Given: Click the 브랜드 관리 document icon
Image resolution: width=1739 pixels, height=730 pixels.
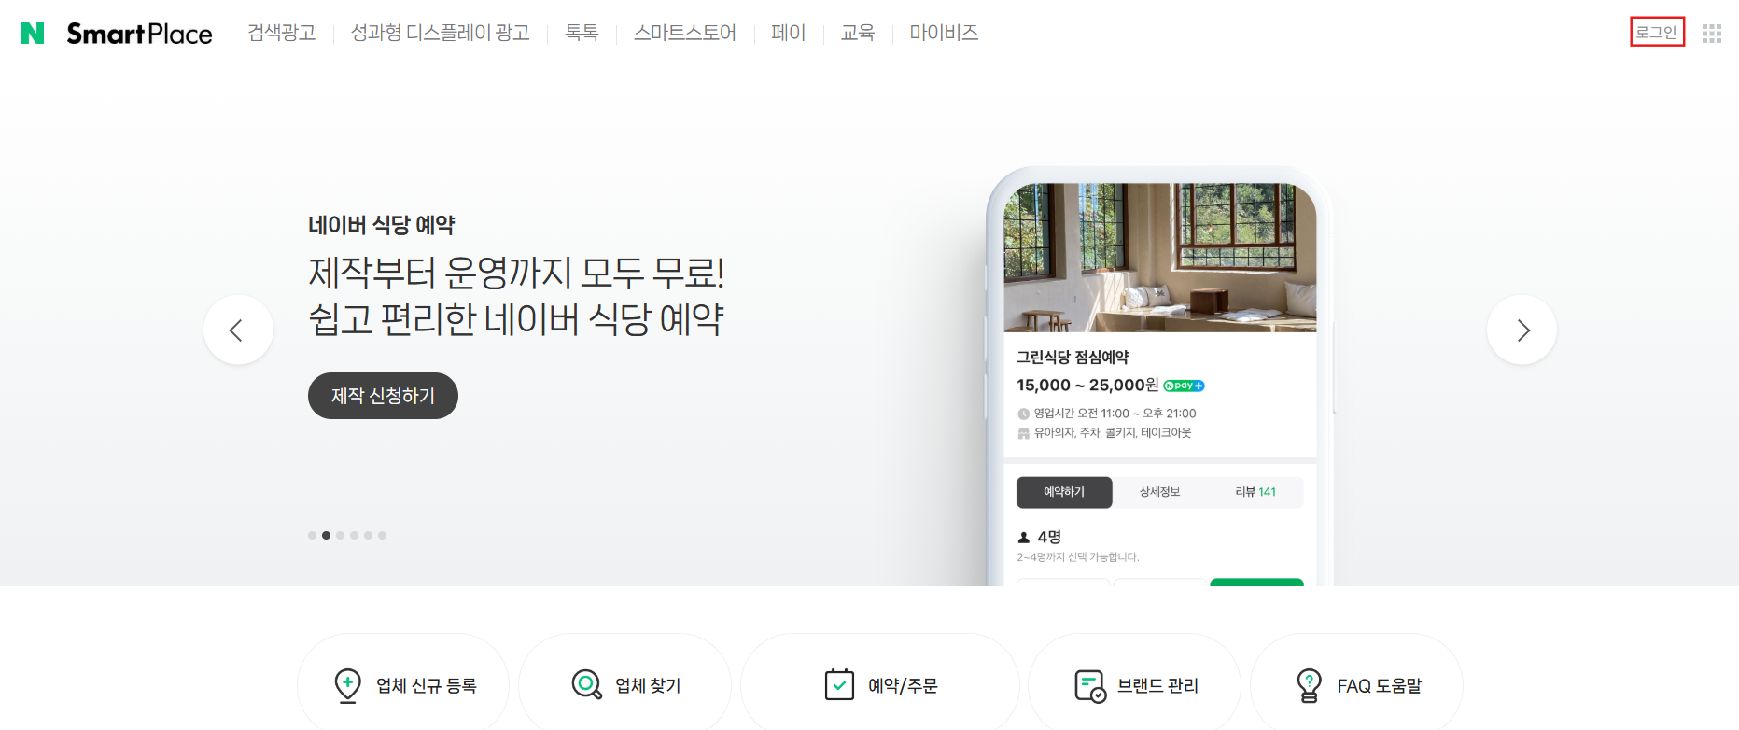Looking at the screenshot, I should (x=1089, y=686).
